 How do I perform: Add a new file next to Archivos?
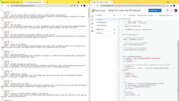click(114, 15)
